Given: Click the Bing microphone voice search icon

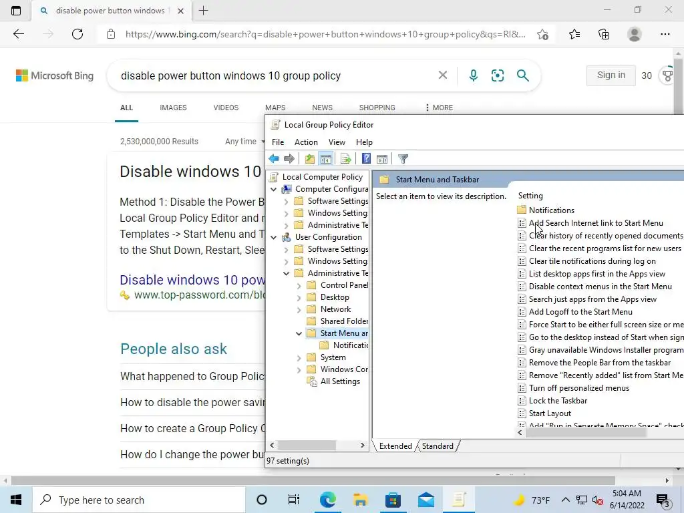Looking at the screenshot, I should click(x=474, y=75).
